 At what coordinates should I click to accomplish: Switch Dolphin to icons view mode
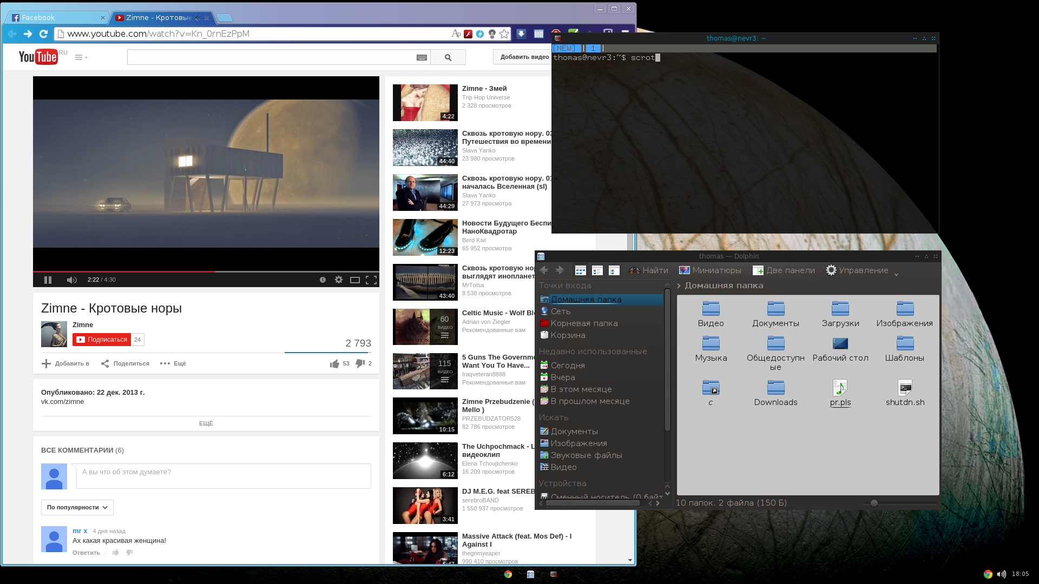coord(581,270)
